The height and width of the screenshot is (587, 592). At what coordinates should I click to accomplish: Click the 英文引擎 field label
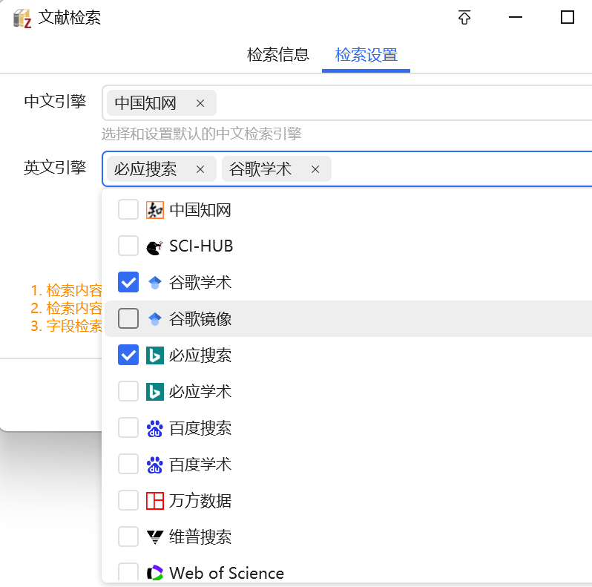point(55,167)
